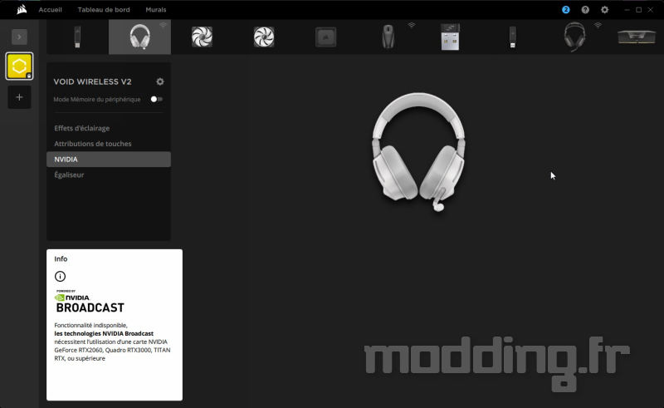This screenshot has height=408, width=664.
Task: Open notifications badge showing 2
Action: click(566, 9)
